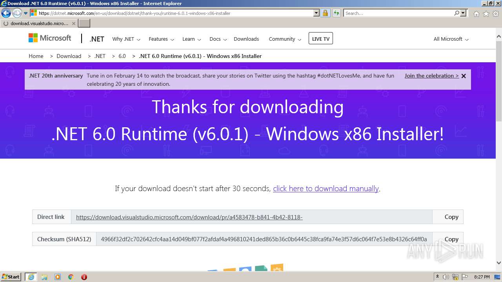Open Chrome taskbar icon
The height and width of the screenshot is (282, 502).
click(71, 277)
